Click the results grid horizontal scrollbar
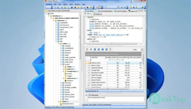This screenshot has height=109, width=191. pyautogui.click(x=108, y=89)
